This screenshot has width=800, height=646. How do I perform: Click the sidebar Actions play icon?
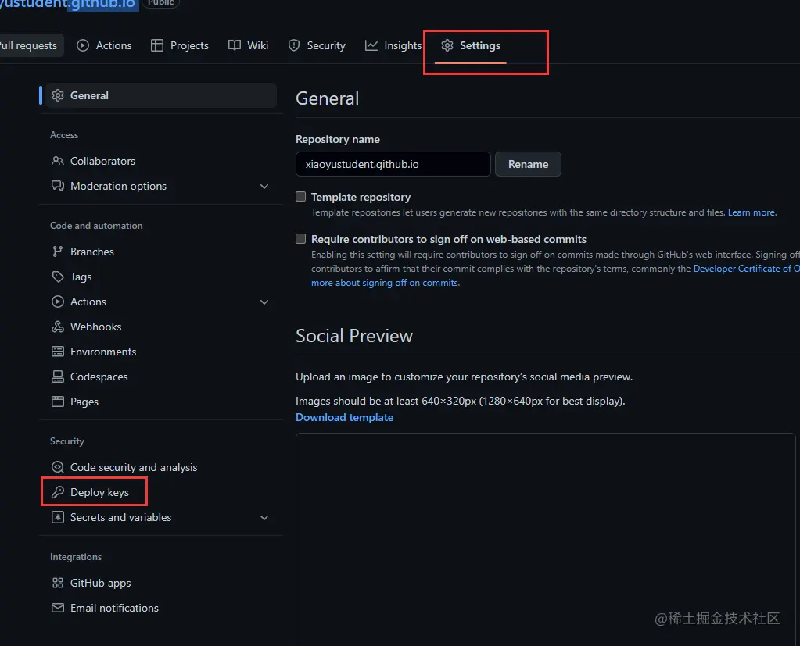coord(58,302)
